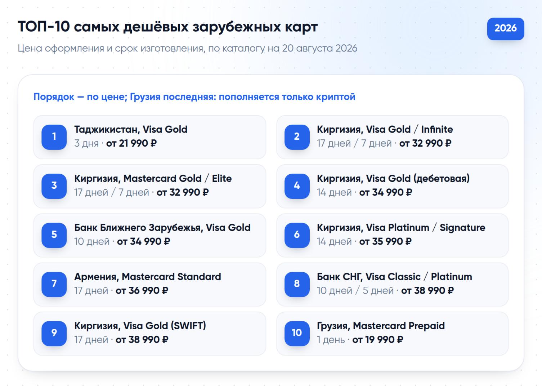This screenshot has height=389, width=542.
Task: Select rank badge number 5
Action: (x=54, y=235)
